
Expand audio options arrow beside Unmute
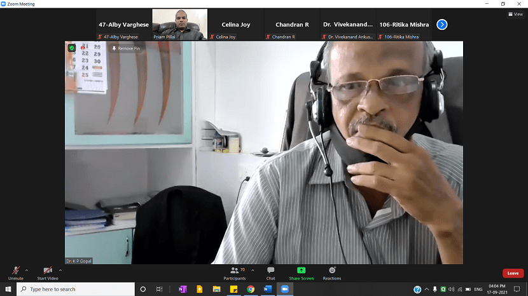[26, 270]
